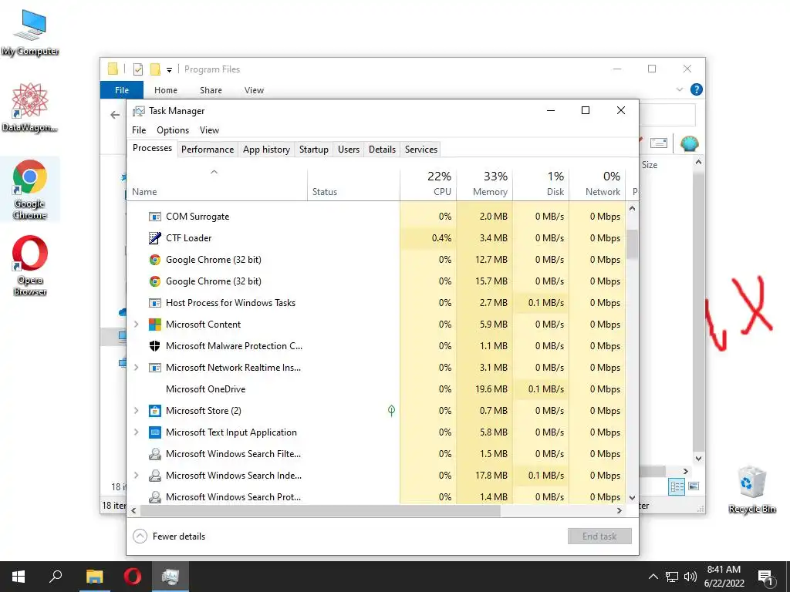Viewport: 790px width, 592px height.
Task: Open the DataWagon desktop shortcut
Action: 30,108
